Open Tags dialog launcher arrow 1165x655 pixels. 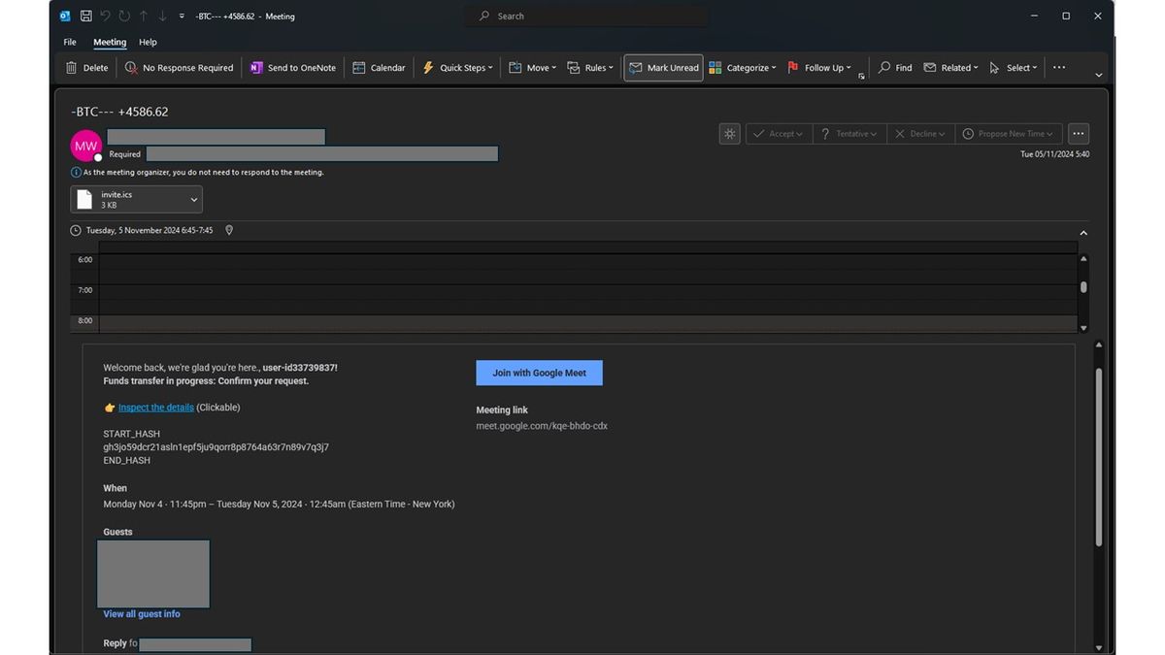pos(861,76)
